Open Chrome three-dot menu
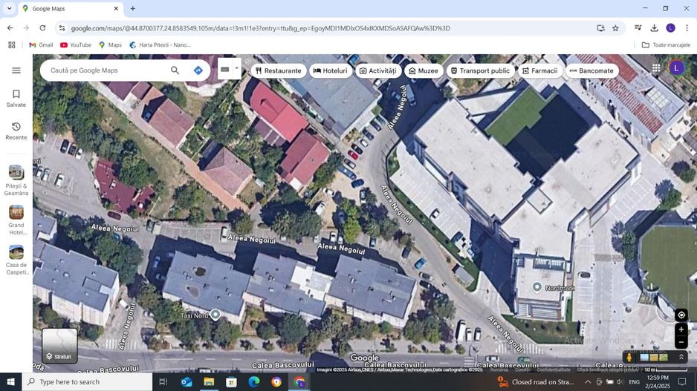Viewport: 697px width, 391px height. point(687,28)
